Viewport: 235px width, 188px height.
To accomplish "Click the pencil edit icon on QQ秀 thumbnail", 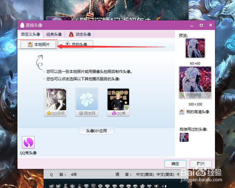I will tap(126, 107).
